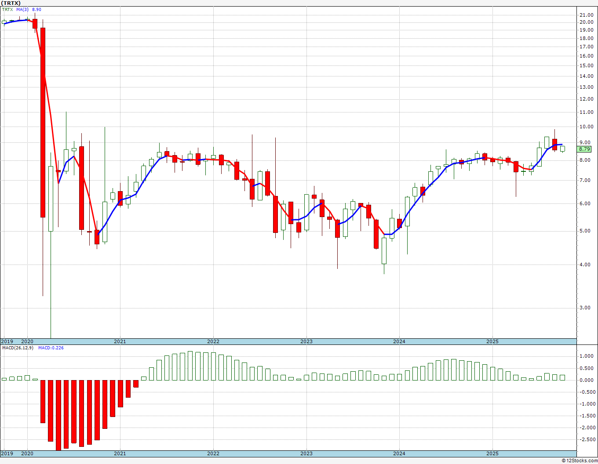Click the 0.000 MACD axis label
Image resolution: width=598 pixels, height=464 pixels.
[x=587, y=380]
